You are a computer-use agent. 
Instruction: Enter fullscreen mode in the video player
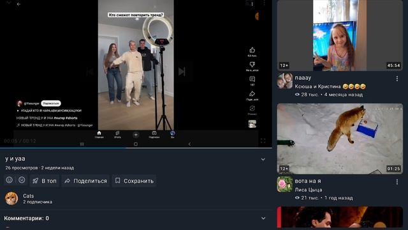click(263, 141)
